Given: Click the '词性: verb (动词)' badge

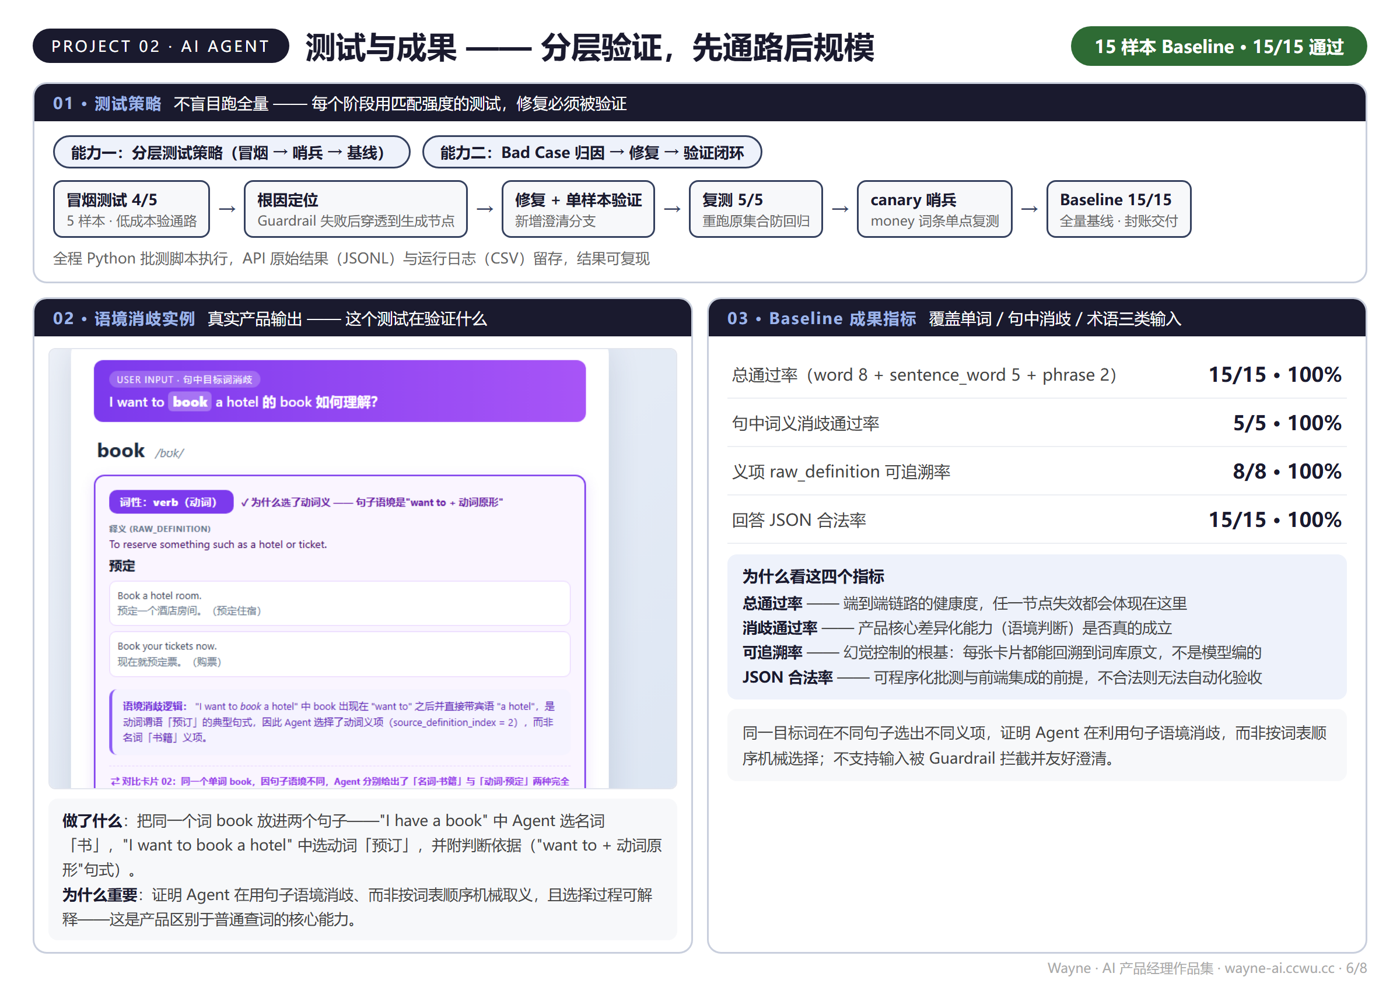Looking at the screenshot, I should pos(171,502).
